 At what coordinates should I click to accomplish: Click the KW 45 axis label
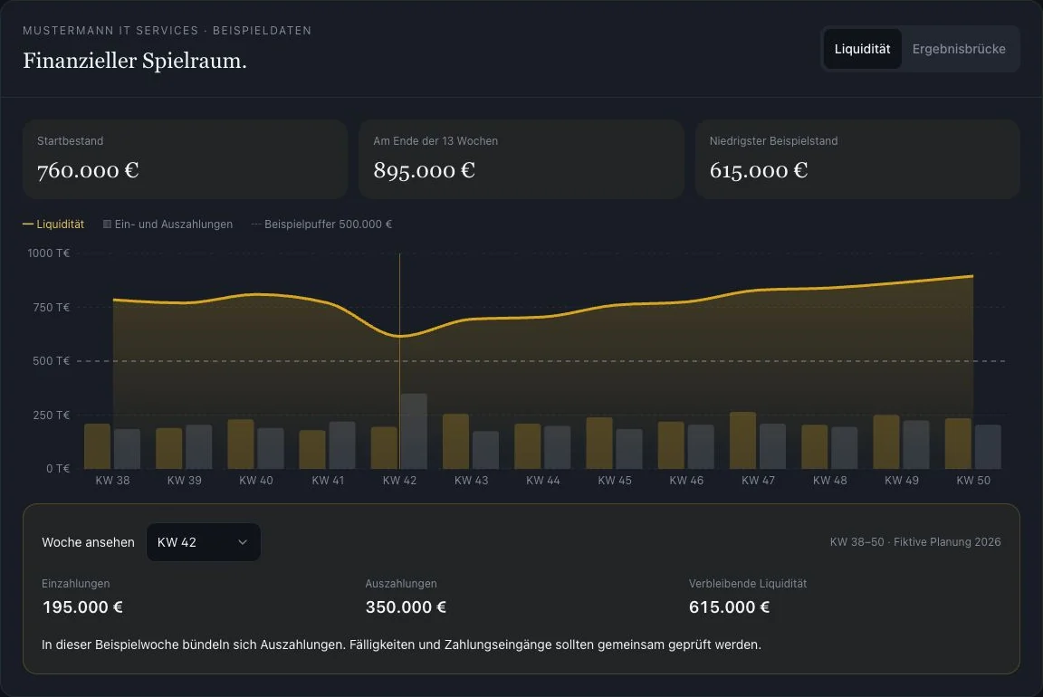[615, 480]
